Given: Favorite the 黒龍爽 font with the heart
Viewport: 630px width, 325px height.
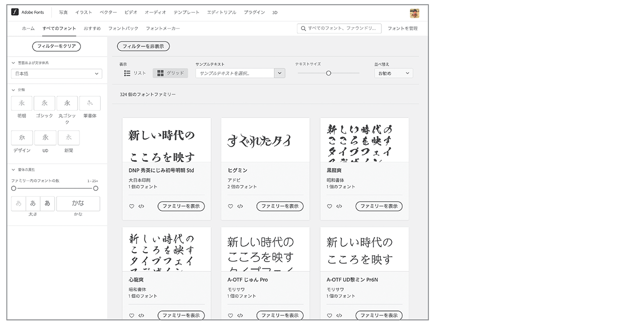Looking at the screenshot, I should (x=330, y=206).
